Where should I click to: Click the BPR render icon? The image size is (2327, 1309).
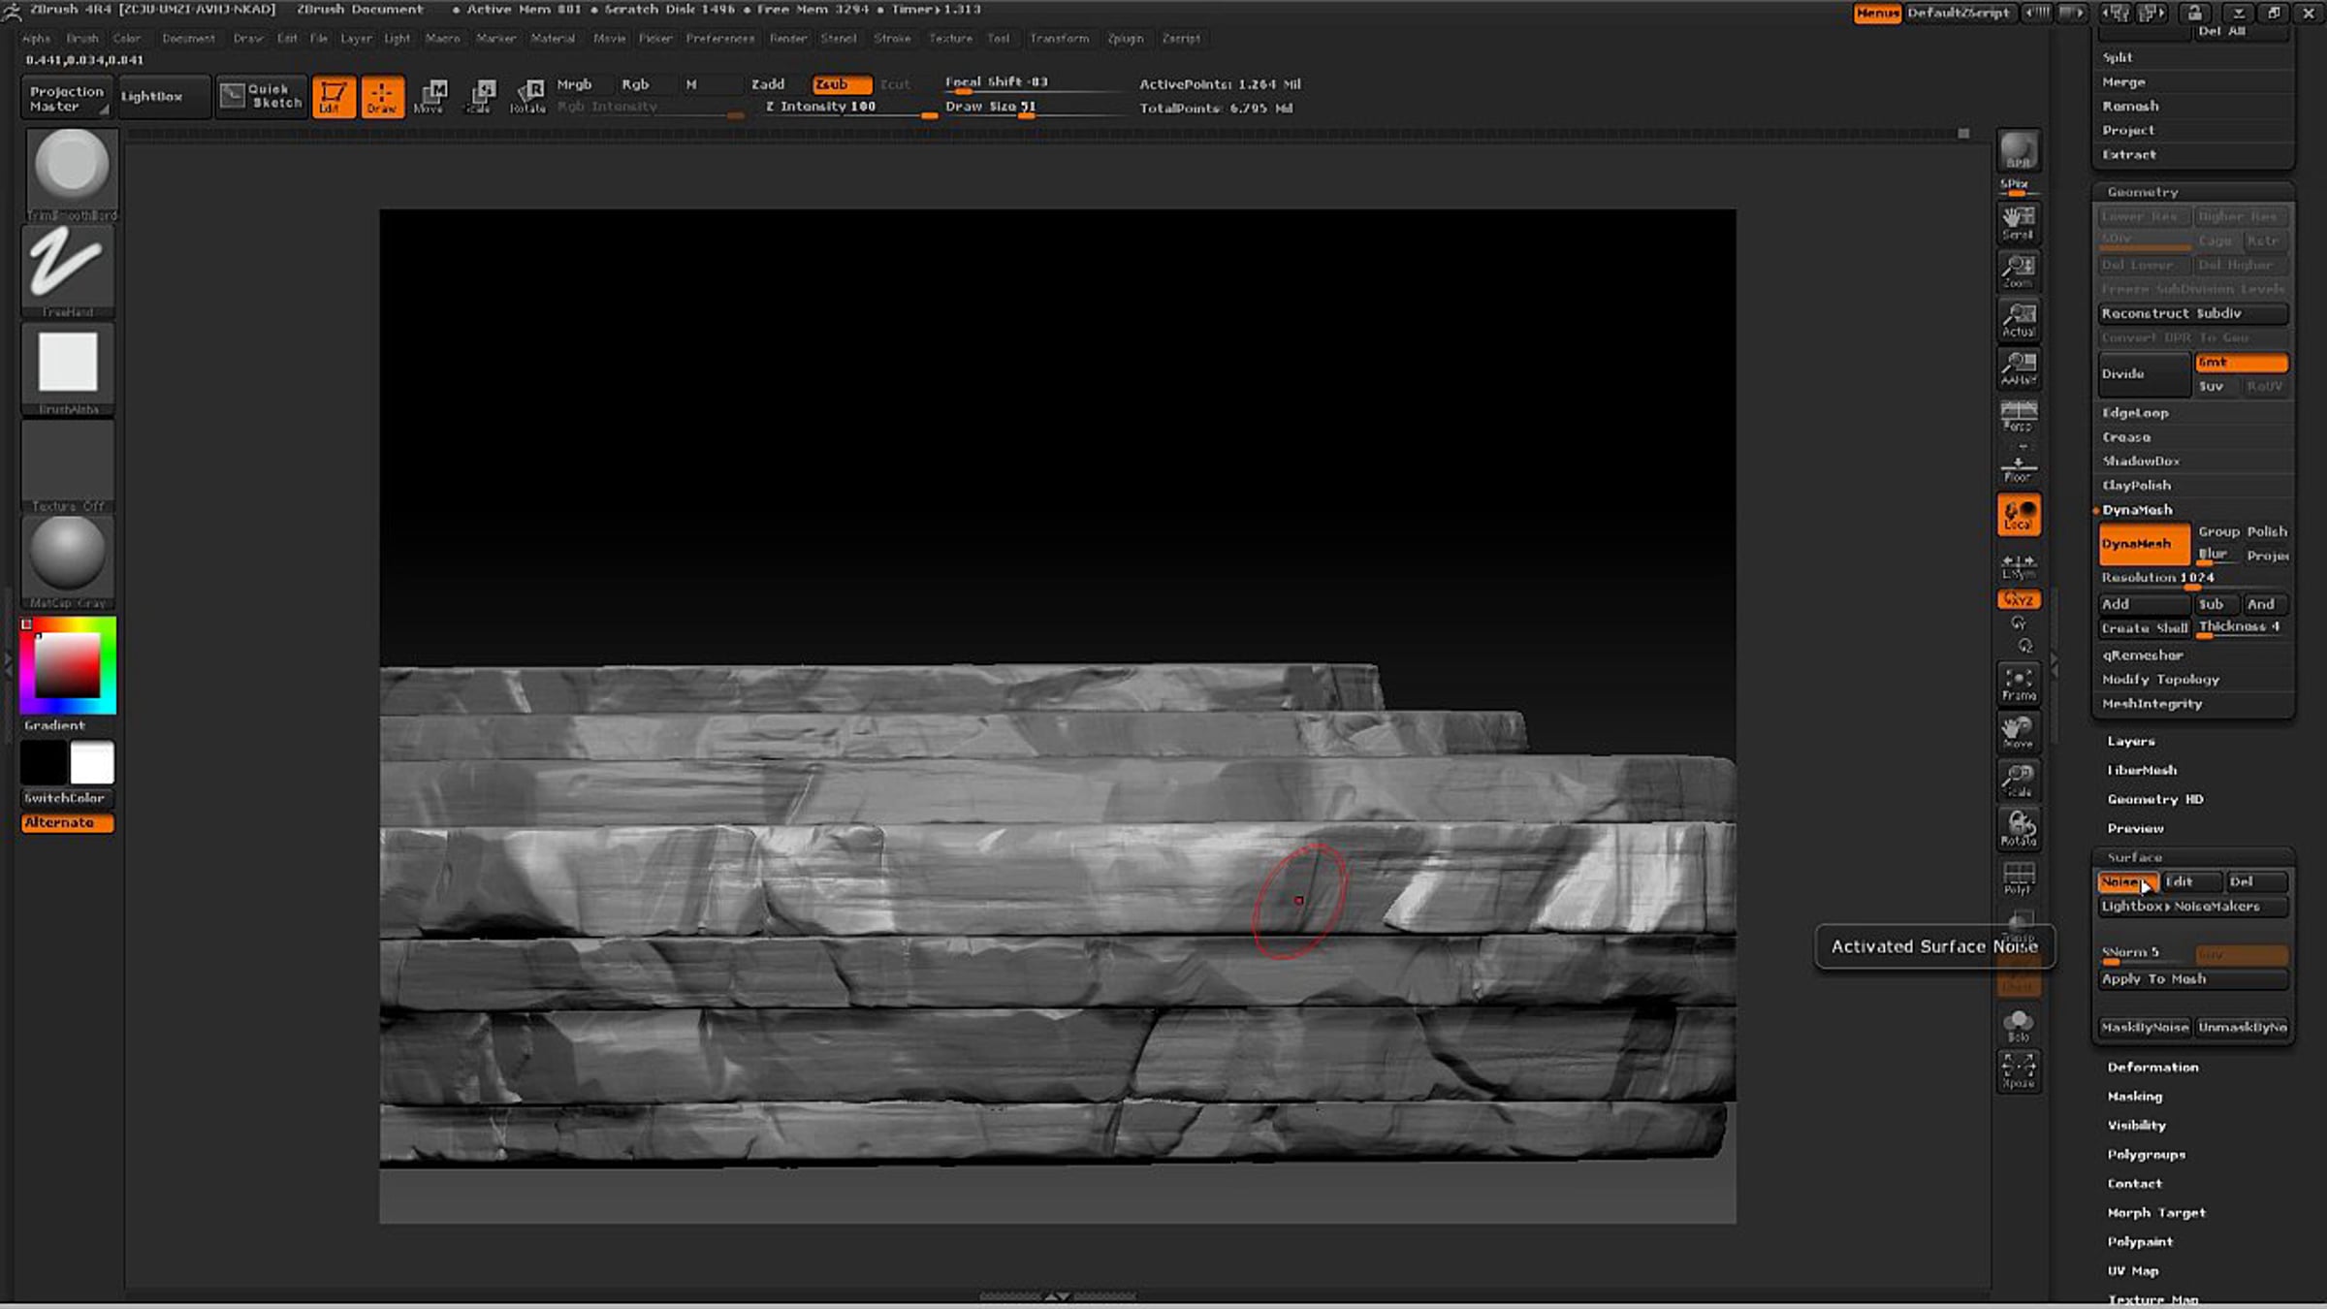click(2019, 151)
